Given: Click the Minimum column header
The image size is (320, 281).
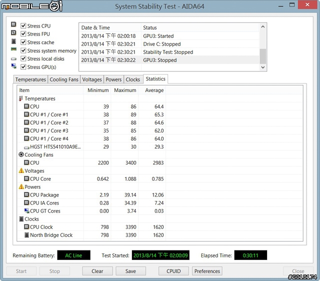Looking at the screenshot, I should click(97, 90).
